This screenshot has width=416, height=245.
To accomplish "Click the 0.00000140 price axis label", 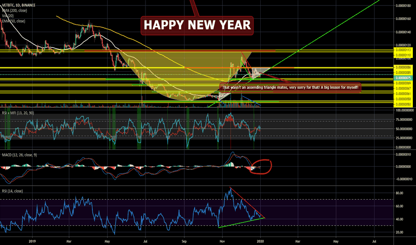I will pos(403,32).
